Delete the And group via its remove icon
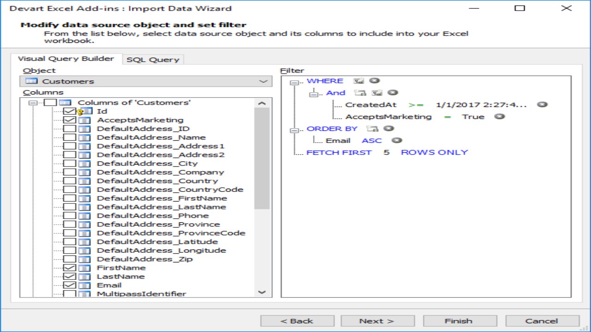The height and width of the screenshot is (332, 591). pos(392,93)
